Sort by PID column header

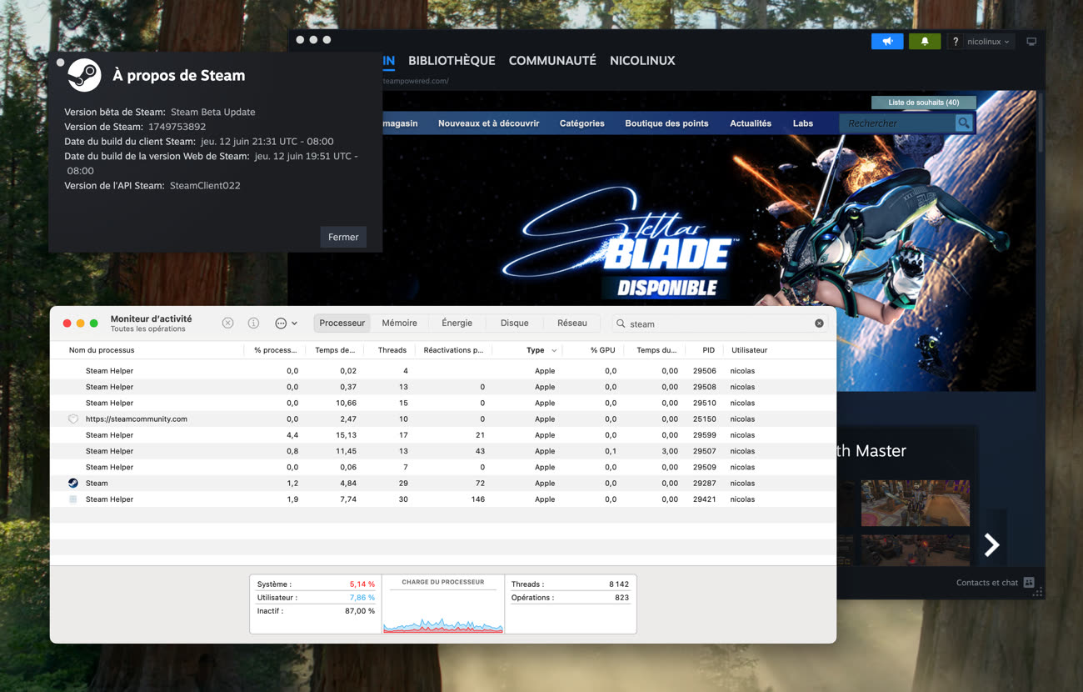point(708,350)
